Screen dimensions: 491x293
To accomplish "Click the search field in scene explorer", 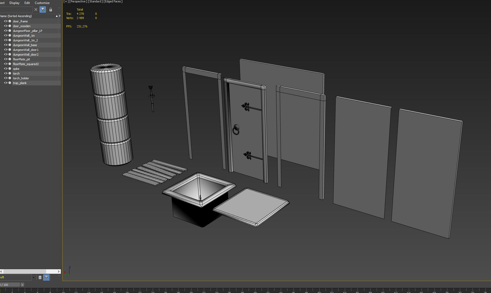I will tap(16, 9).
